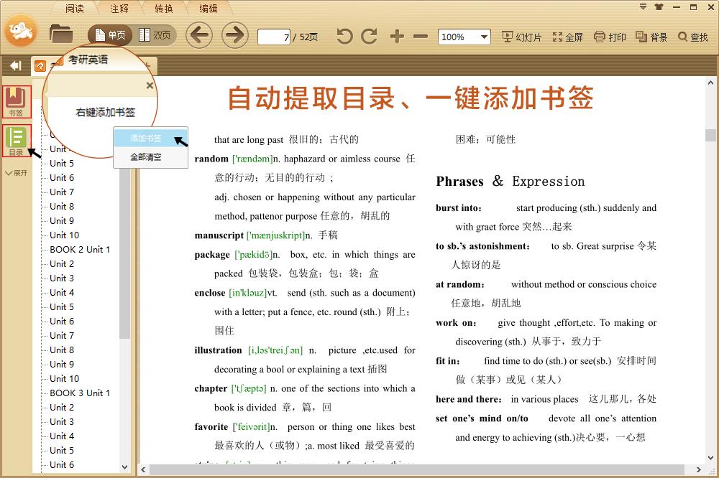Open the 注释 tab
Screen dimensions: 719x478
[119, 8]
